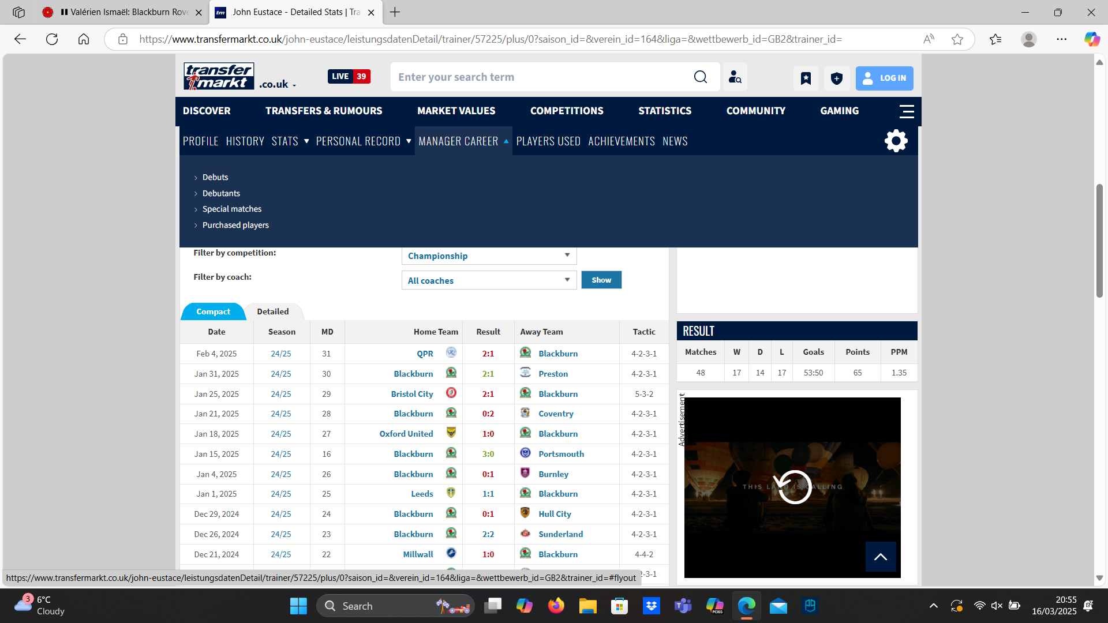This screenshot has width=1108, height=623.
Task: Click the Millwall club crest
Action: (451, 553)
